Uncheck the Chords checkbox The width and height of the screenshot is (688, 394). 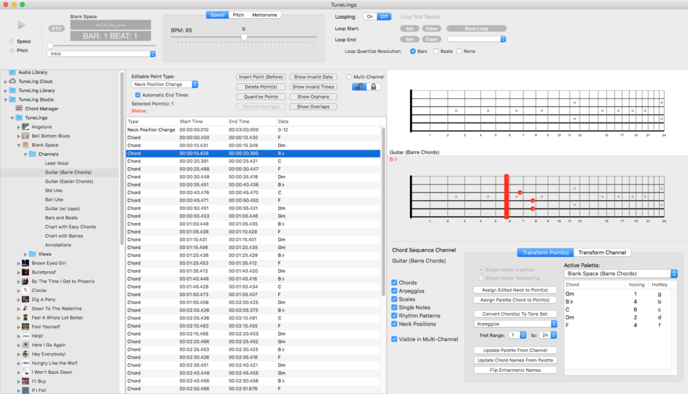[394, 283]
